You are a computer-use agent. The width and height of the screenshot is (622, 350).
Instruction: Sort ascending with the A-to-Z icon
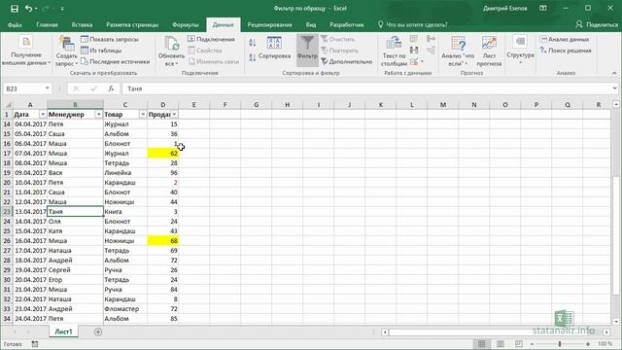(253, 43)
